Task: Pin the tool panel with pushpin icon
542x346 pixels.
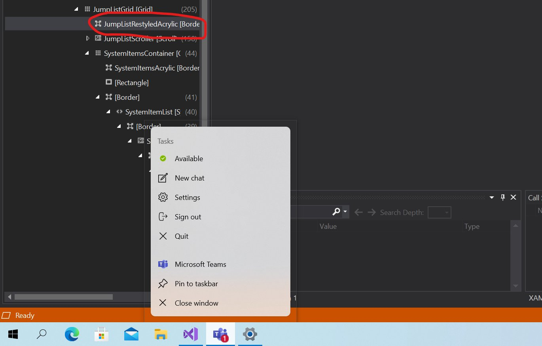Action: click(x=503, y=197)
